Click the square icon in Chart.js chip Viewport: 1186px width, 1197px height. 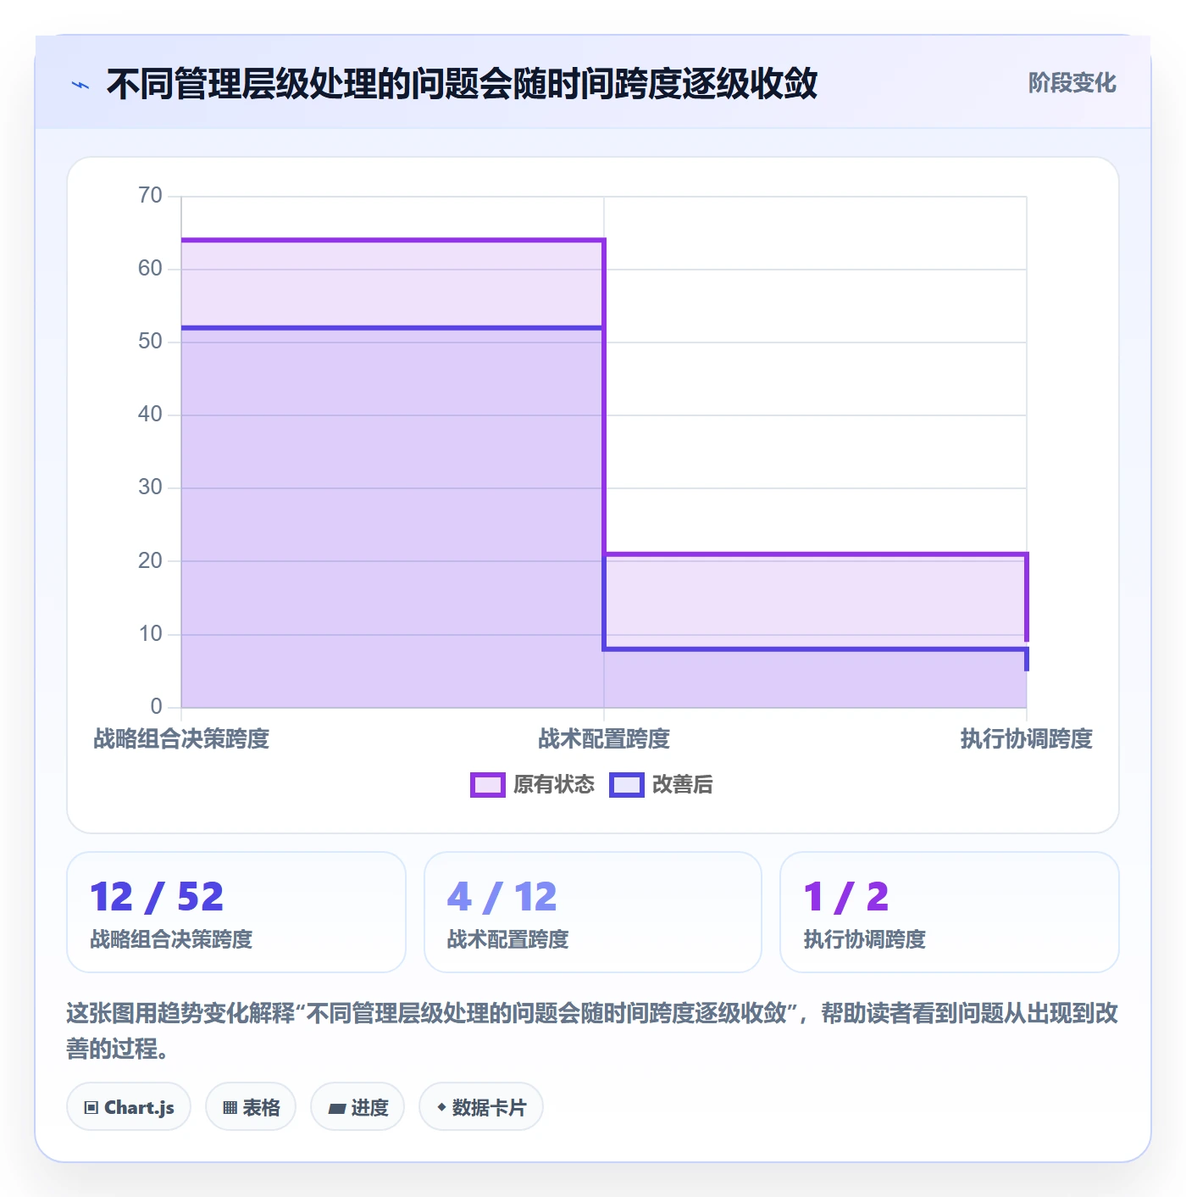click(x=91, y=1108)
